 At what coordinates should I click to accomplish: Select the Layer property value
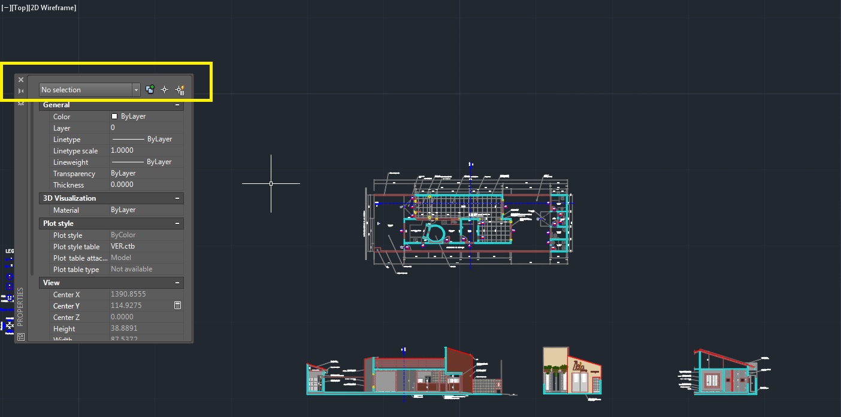(146, 128)
